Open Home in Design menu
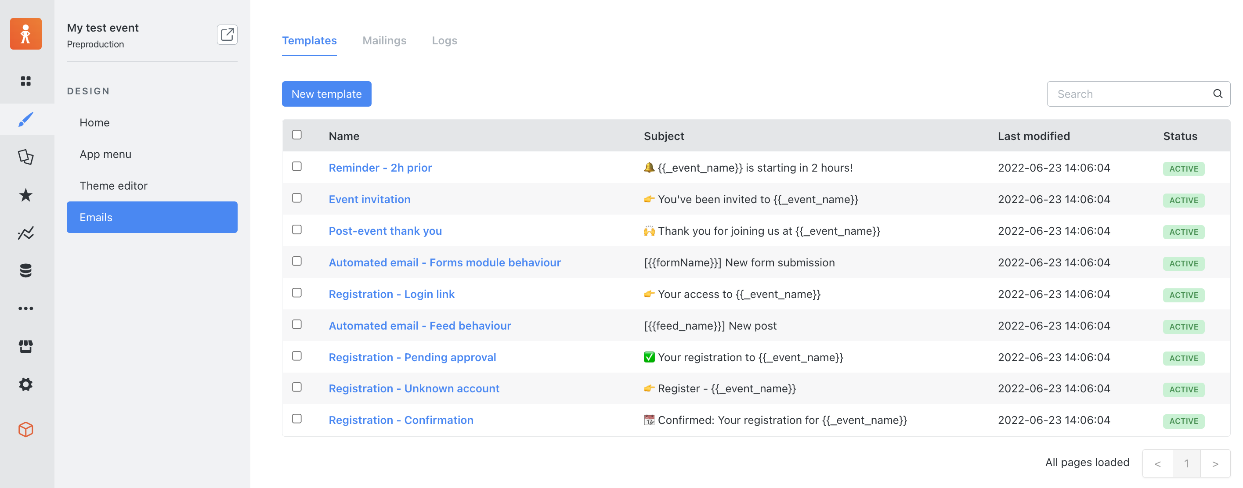 pos(152,122)
